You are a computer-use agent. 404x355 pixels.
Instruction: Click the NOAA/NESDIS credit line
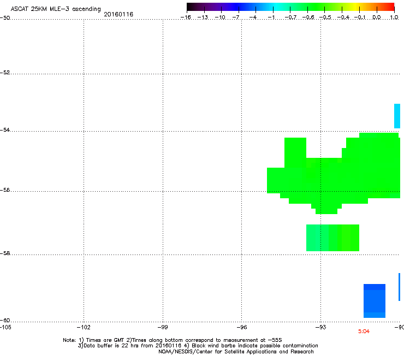point(236,352)
